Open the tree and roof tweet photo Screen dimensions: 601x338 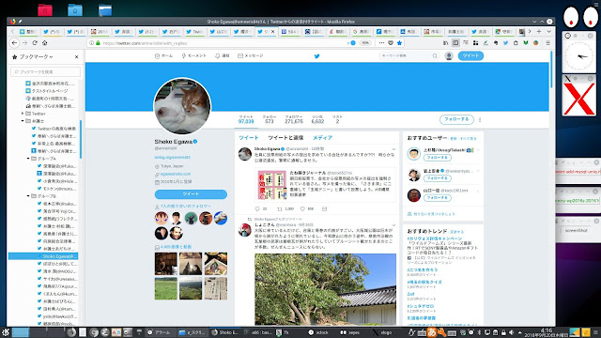(x=326, y=289)
